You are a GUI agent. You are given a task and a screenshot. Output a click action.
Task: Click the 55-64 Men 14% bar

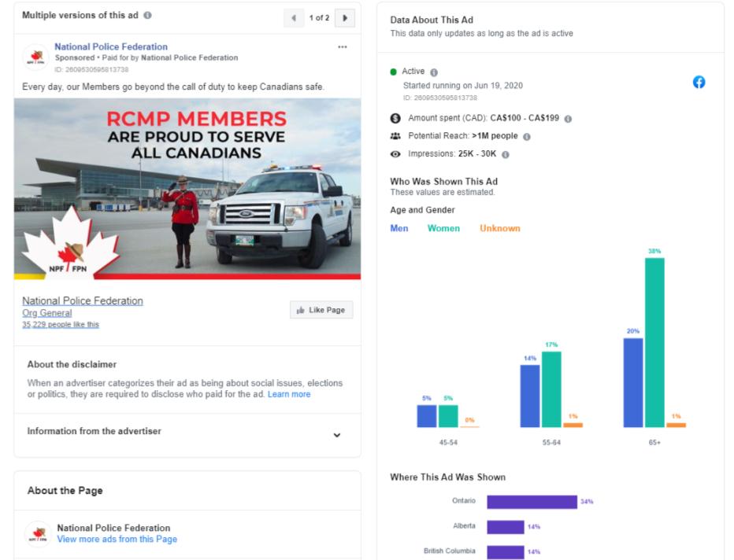tap(530, 396)
